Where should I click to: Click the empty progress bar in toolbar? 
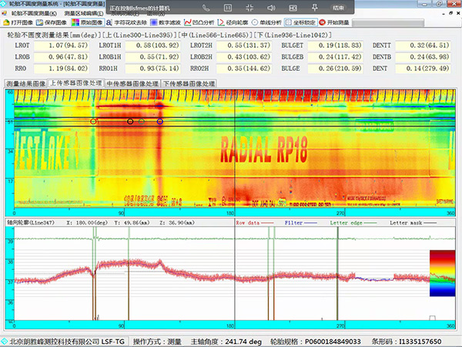pos(388,22)
